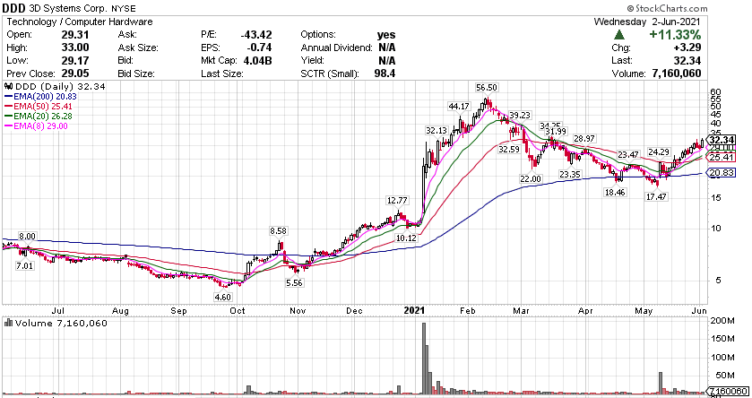Viewport: 752px width, 398px height.
Task: Click the P/E value -43.42
Action: point(256,35)
